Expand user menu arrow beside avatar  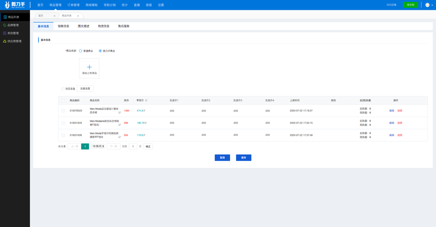click(432, 5)
